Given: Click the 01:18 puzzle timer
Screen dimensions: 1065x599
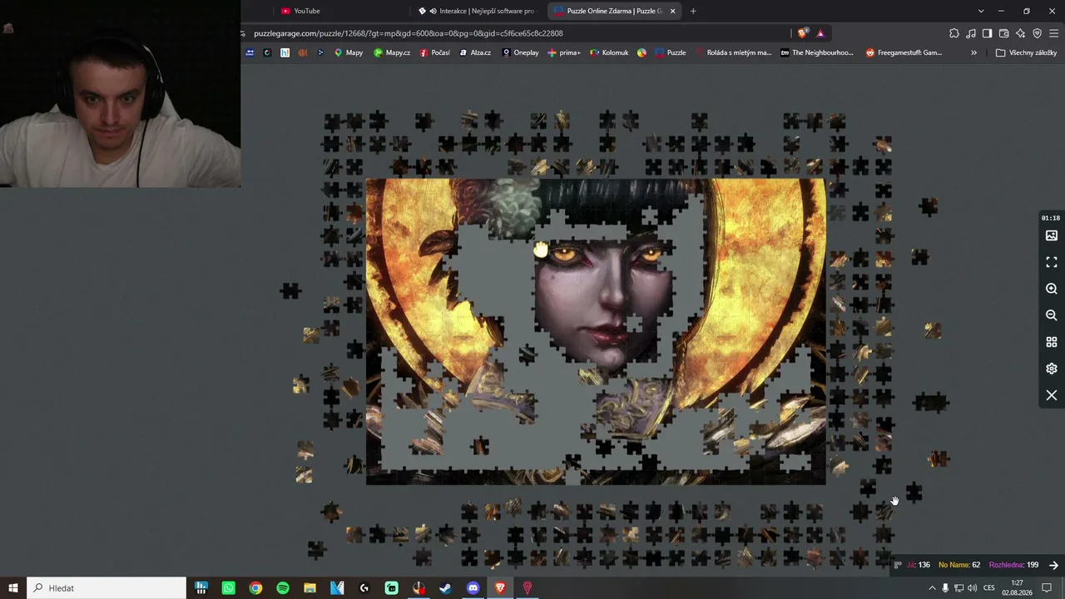Looking at the screenshot, I should click(x=1051, y=218).
